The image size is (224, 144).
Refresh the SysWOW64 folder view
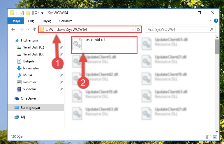[138, 30]
